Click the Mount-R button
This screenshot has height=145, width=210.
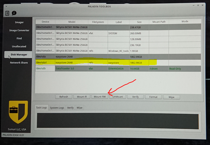82,97
